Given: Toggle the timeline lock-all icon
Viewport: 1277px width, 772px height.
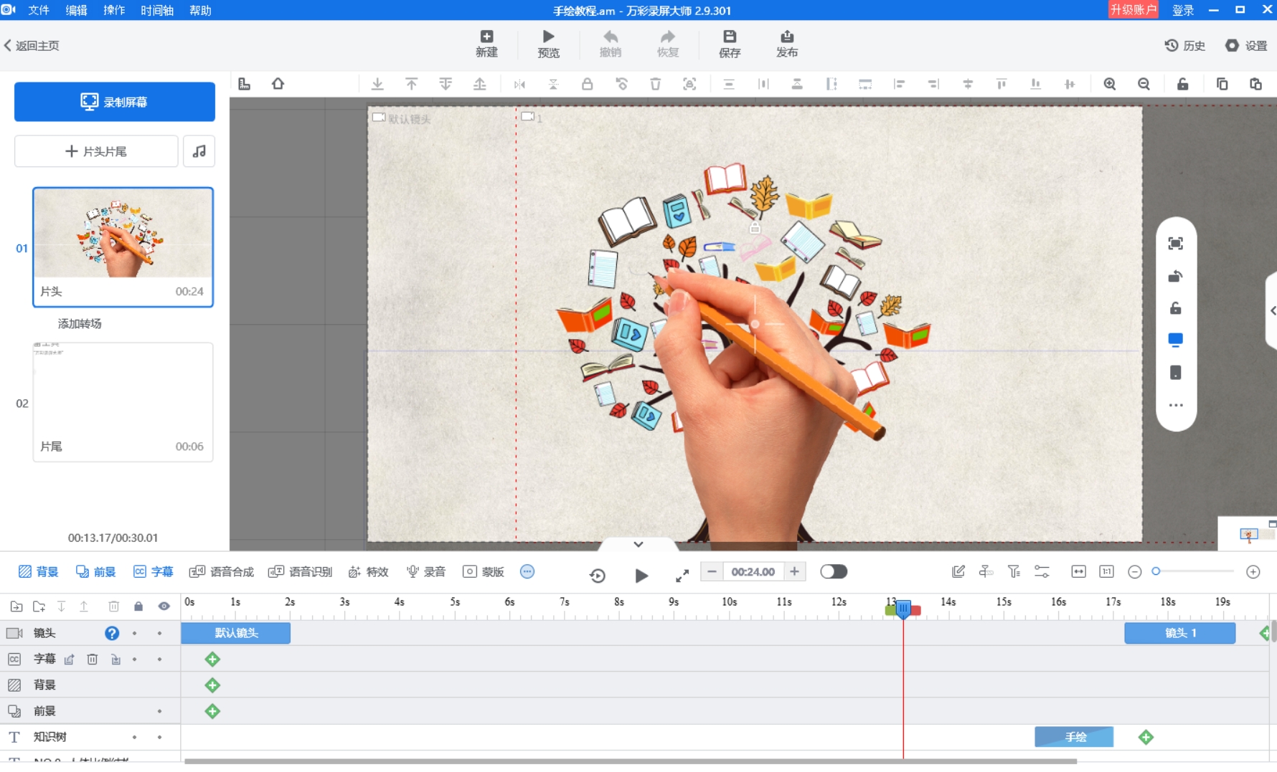Looking at the screenshot, I should (x=138, y=606).
